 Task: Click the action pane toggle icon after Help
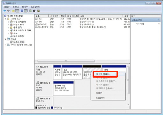coord(26,11)
